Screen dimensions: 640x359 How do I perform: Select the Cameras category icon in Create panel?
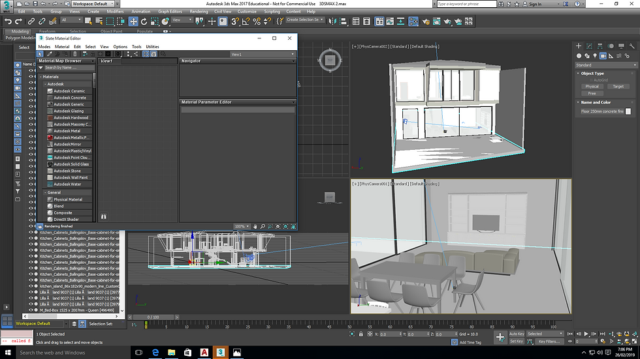[603, 56]
